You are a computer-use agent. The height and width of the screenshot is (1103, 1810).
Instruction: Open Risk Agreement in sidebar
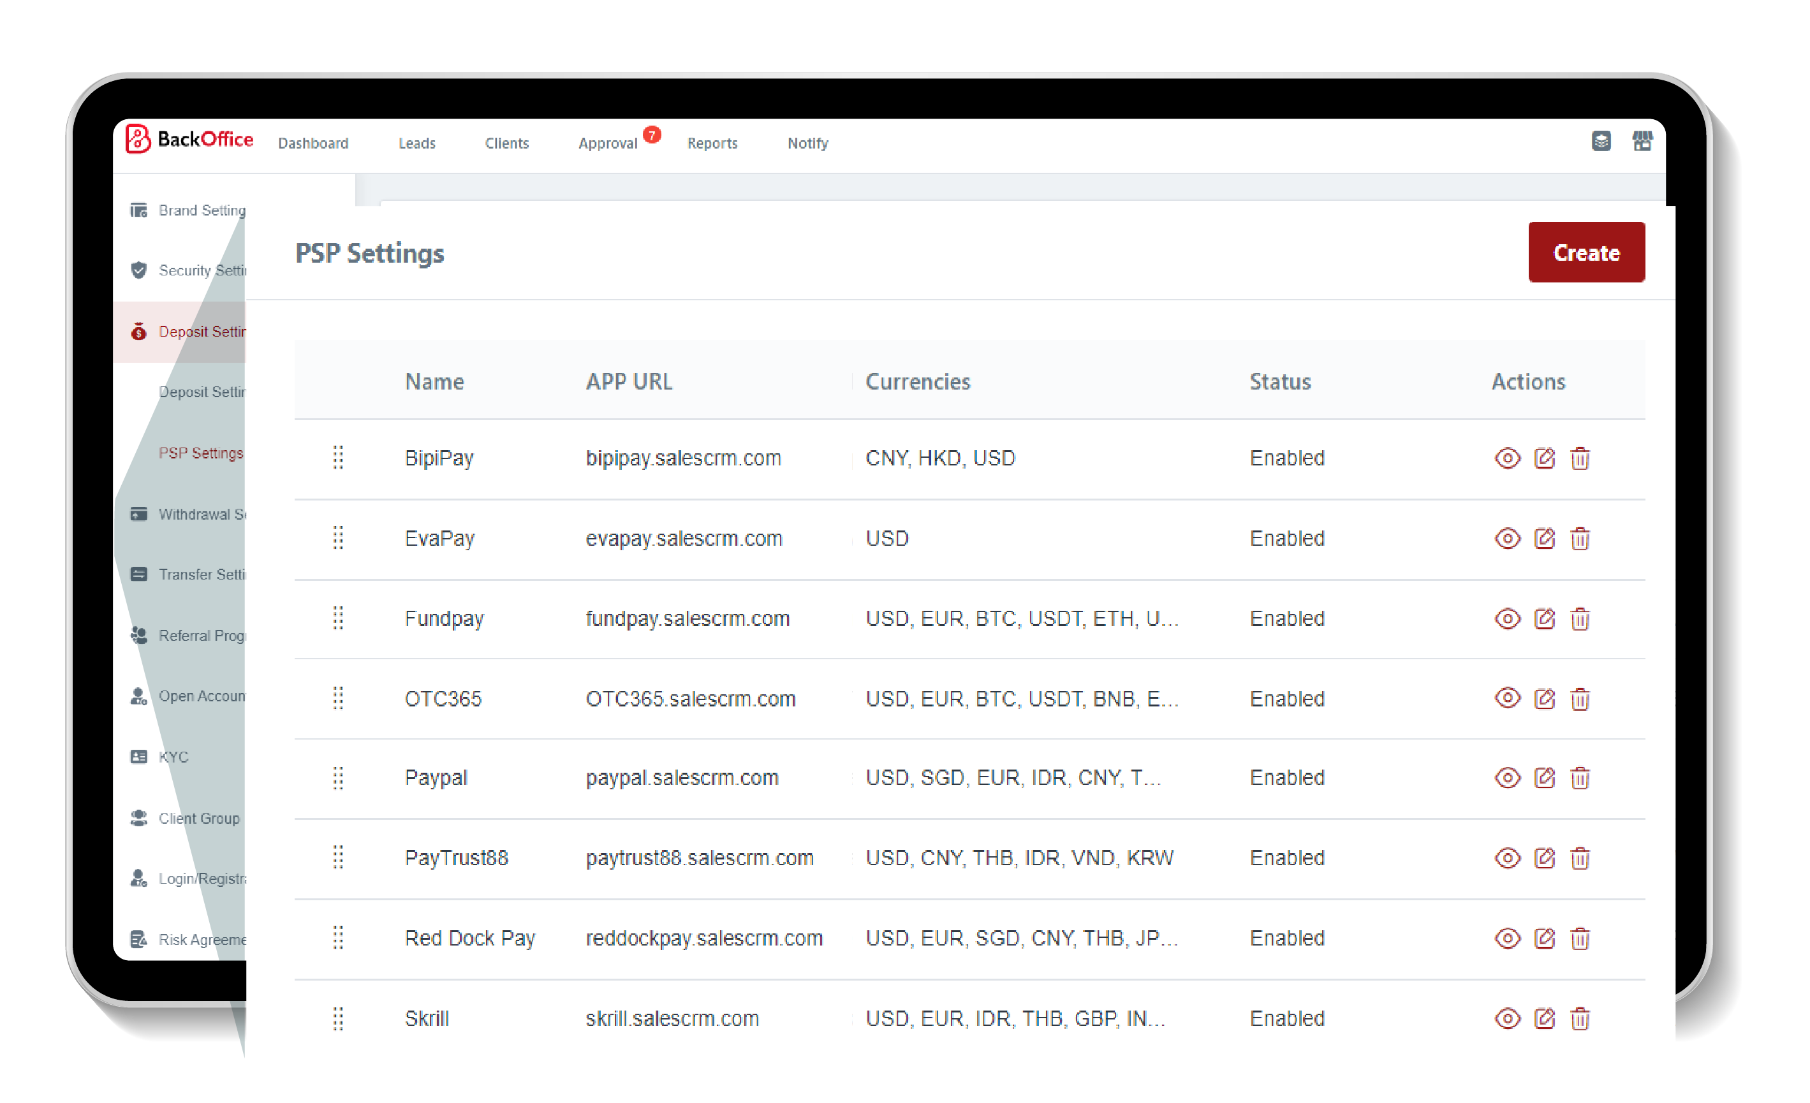(x=189, y=939)
